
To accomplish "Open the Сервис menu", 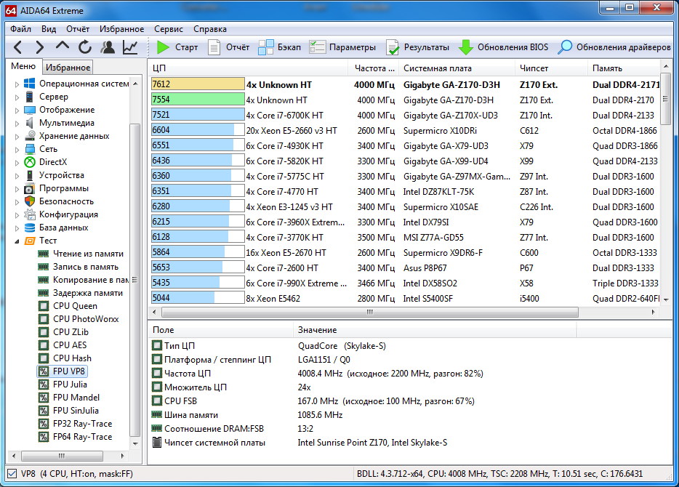I will pos(169,29).
